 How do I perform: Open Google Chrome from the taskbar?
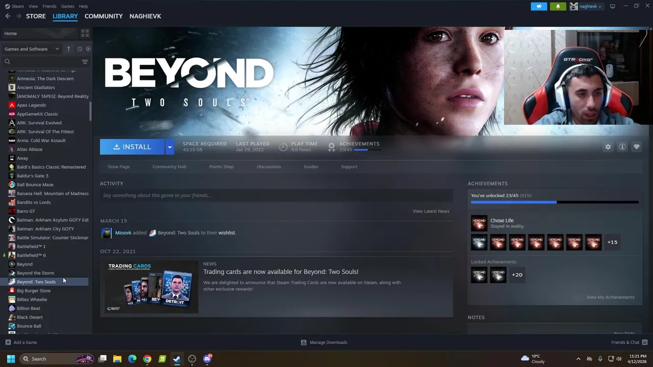(x=147, y=359)
